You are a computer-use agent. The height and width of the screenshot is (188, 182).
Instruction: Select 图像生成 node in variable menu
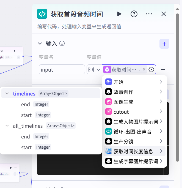(x=134, y=102)
